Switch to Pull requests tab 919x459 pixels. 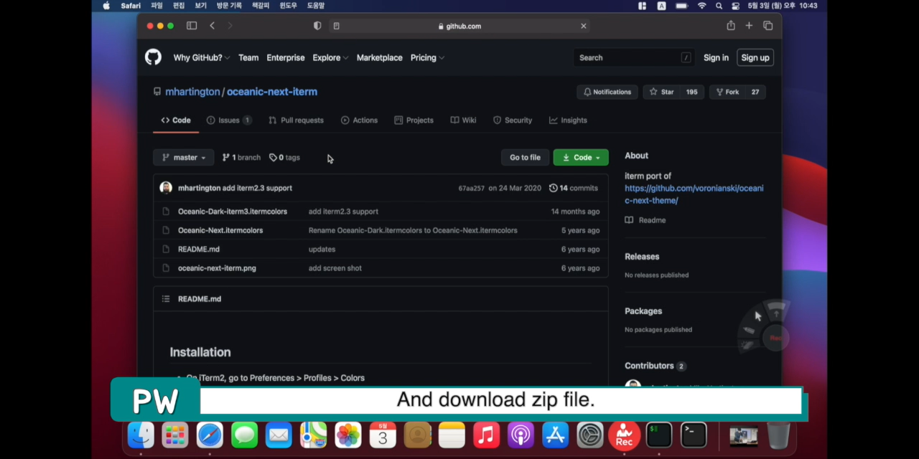point(296,120)
